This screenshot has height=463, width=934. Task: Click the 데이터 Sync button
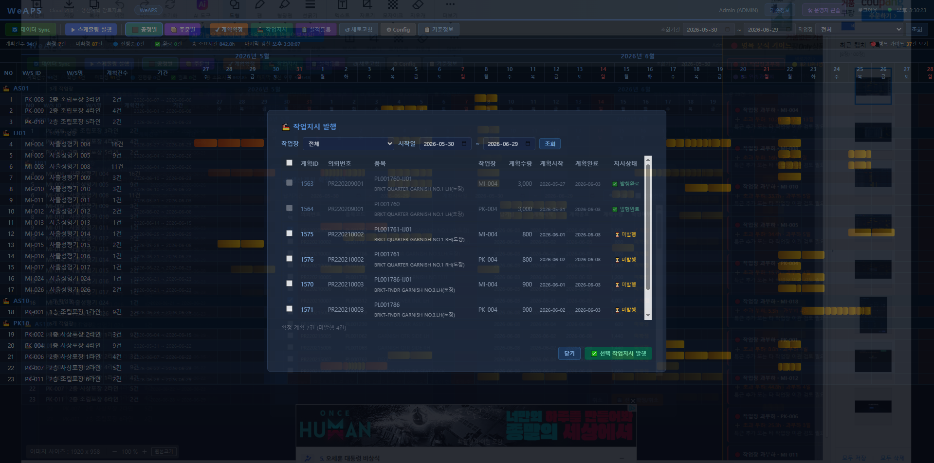point(31,30)
